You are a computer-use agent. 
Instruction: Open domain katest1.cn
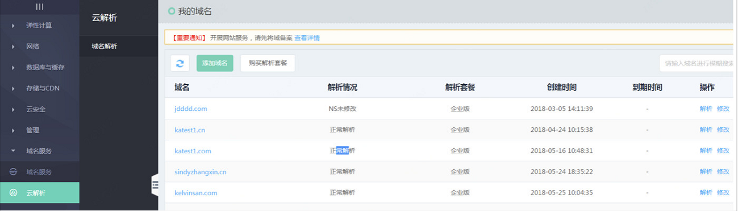tap(189, 130)
